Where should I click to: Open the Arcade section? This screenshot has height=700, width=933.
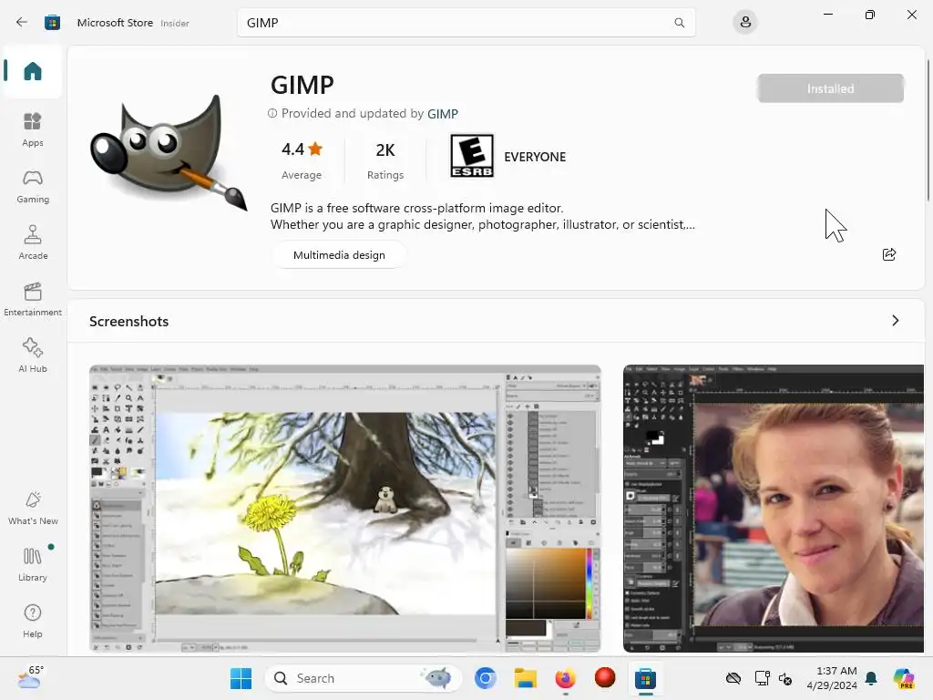33,242
